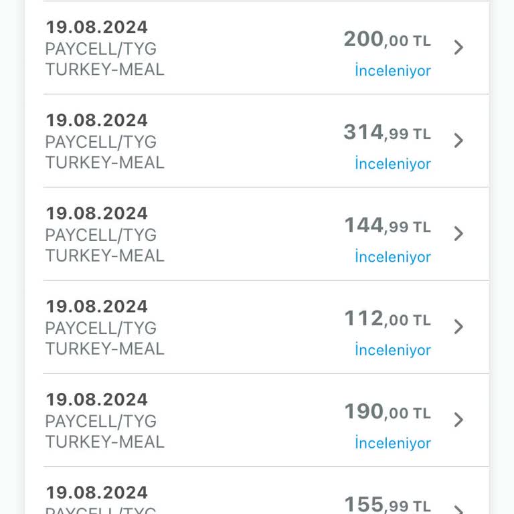Select the 112,00 TL amount
514x514 pixels.
pos(387,319)
